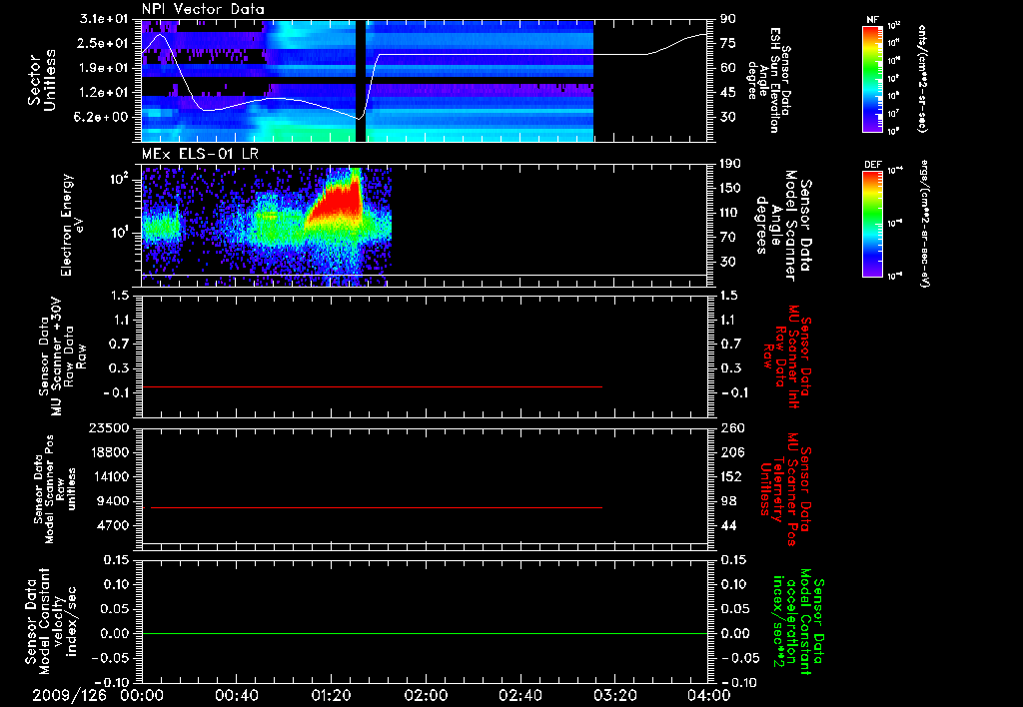The image size is (1023, 707).
Task: Select the '00:40' time axis label
Action: tap(236, 695)
